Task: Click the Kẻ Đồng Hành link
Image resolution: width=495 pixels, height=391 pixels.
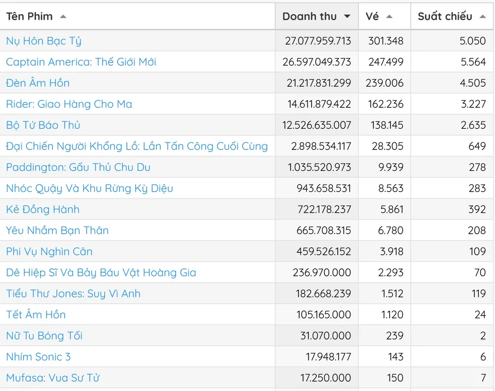Action: pyautogui.click(x=43, y=209)
